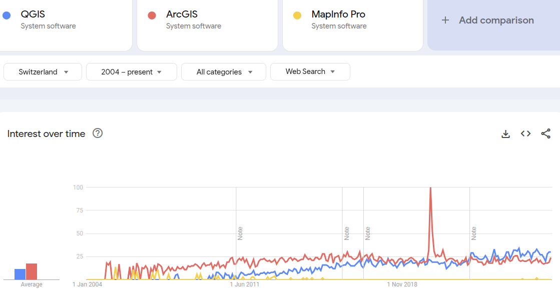
Task: Open the Web Search type dropdown
Action: click(310, 71)
